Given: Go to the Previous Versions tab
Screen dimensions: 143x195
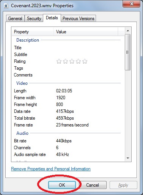Looking at the screenshot, I should pyautogui.click(x=79, y=19).
